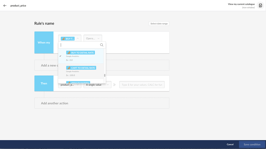Screen dimensions: 266x149
Task: Click the Rule's name title field
Action: (44, 23)
